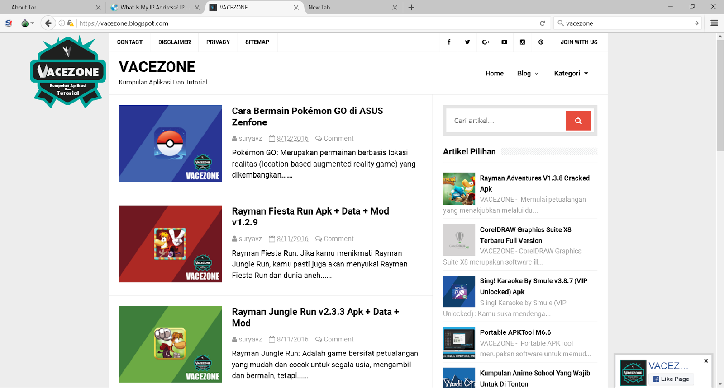Screen dimensions: 724x388
Task: Close the VACEZONE browser tab
Action: 296,7
